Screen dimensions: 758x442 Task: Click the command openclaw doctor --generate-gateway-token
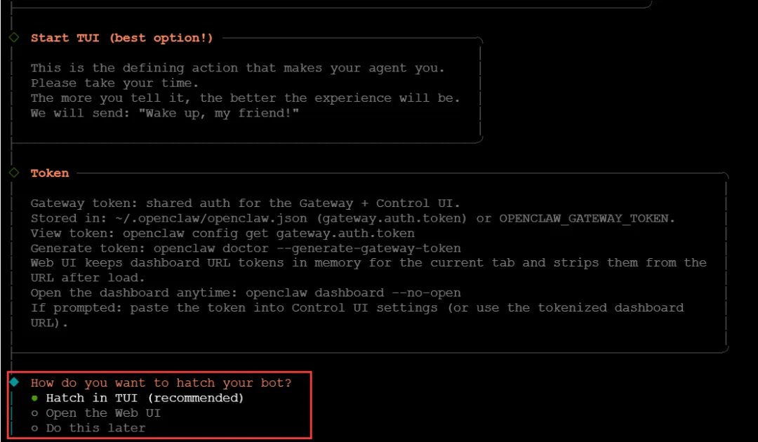tap(307, 248)
